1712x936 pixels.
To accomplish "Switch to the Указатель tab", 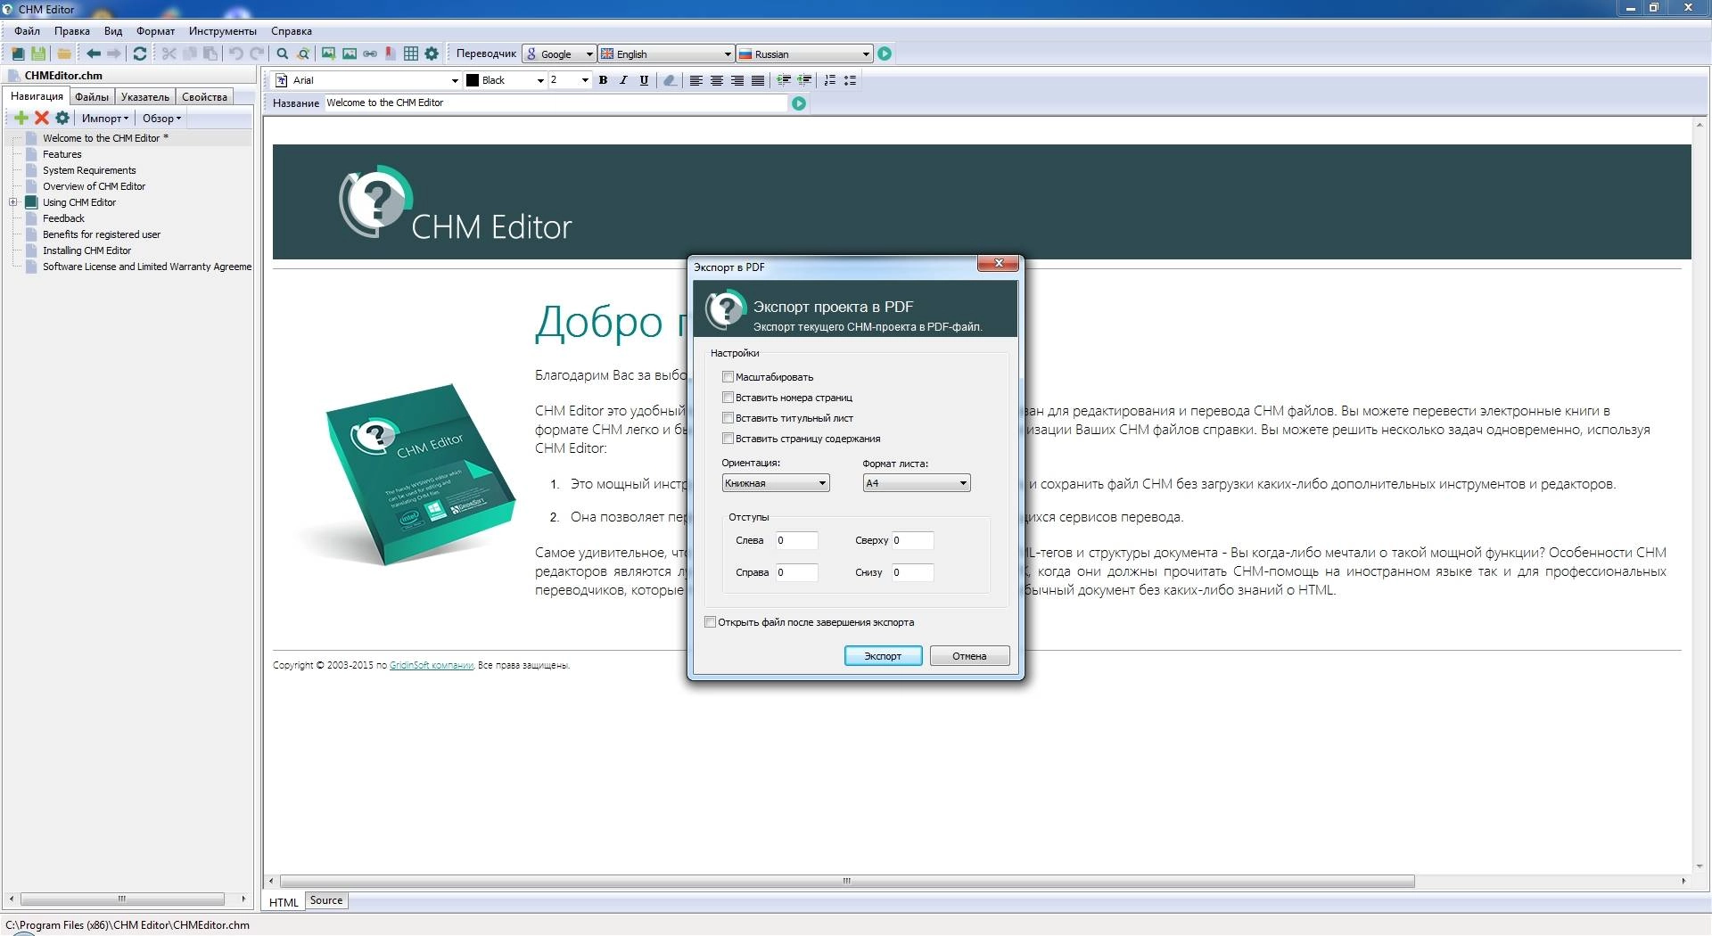I will click(145, 97).
